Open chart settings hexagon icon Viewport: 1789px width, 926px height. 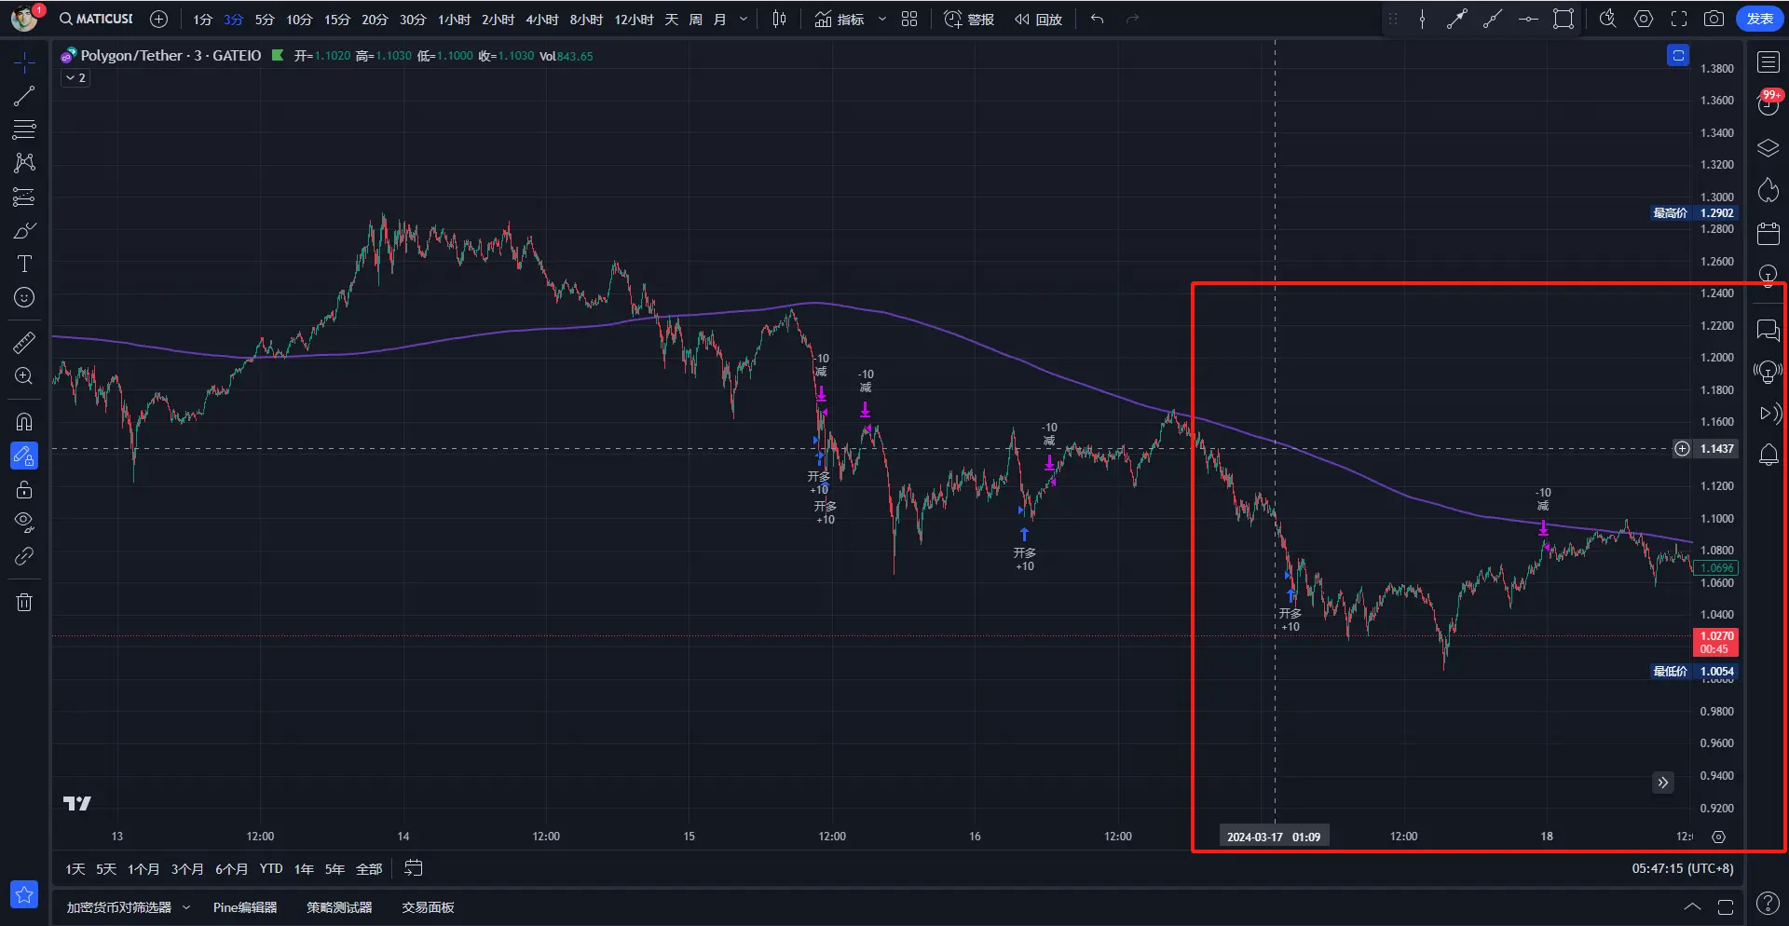(x=1644, y=19)
